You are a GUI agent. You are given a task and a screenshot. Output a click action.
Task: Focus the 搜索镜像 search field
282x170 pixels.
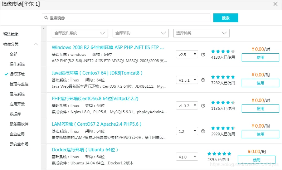click(x=126, y=18)
